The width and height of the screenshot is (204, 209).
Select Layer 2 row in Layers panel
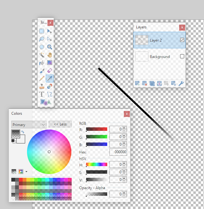tap(159, 40)
